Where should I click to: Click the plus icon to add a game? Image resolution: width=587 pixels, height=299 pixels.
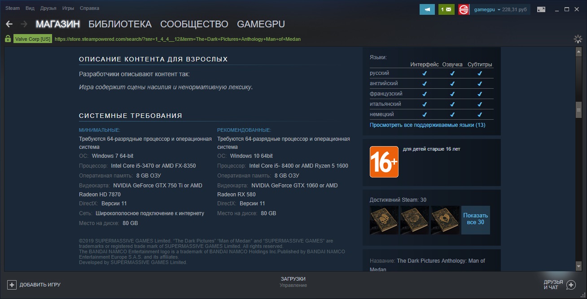pos(12,285)
